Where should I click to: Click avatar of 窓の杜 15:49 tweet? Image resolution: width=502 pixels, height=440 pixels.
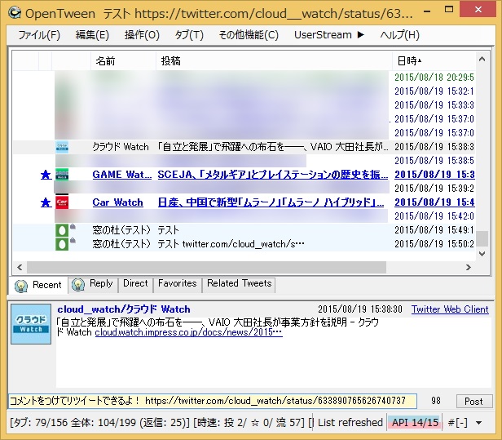62,230
